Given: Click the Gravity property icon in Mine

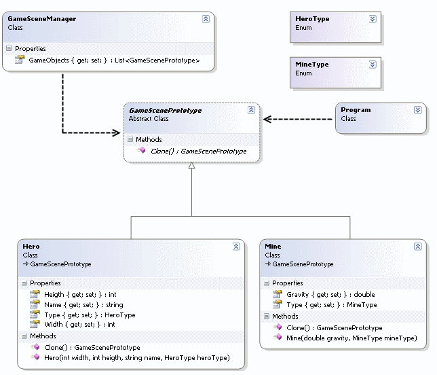Looking at the screenshot, I should (277, 295).
